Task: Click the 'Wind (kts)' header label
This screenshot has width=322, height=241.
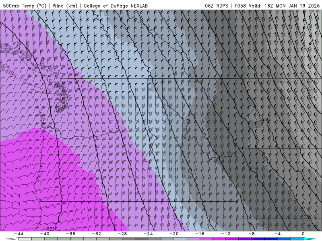Action: click(65, 6)
